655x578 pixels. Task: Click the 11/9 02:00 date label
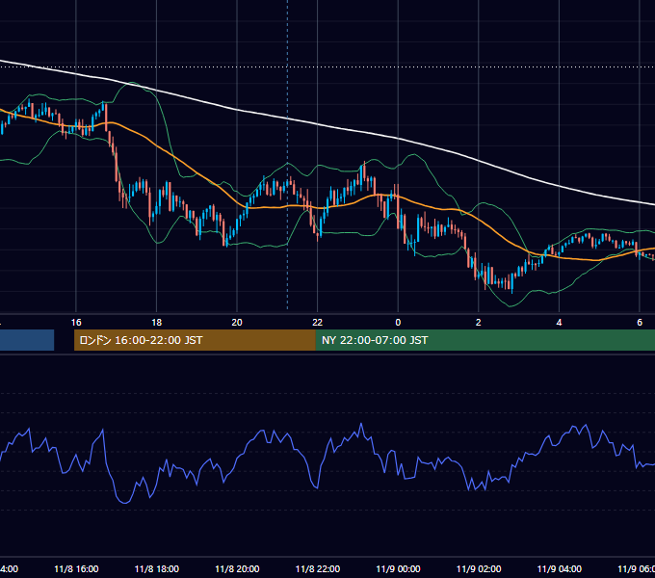[x=479, y=569]
